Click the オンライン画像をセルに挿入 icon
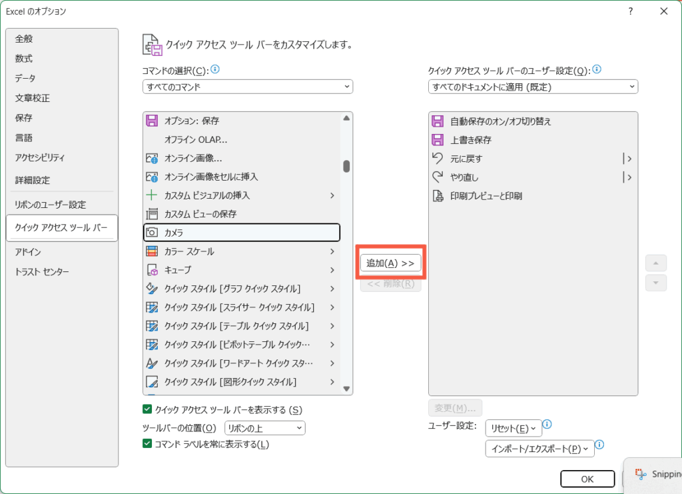Image resolution: width=682 pixels, height=494 pixels. click(x=152, y=177)
